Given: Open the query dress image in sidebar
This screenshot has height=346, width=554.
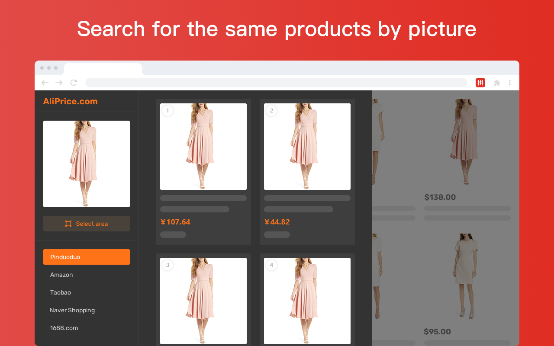Looking at the screenshot, I should (87, 164).
